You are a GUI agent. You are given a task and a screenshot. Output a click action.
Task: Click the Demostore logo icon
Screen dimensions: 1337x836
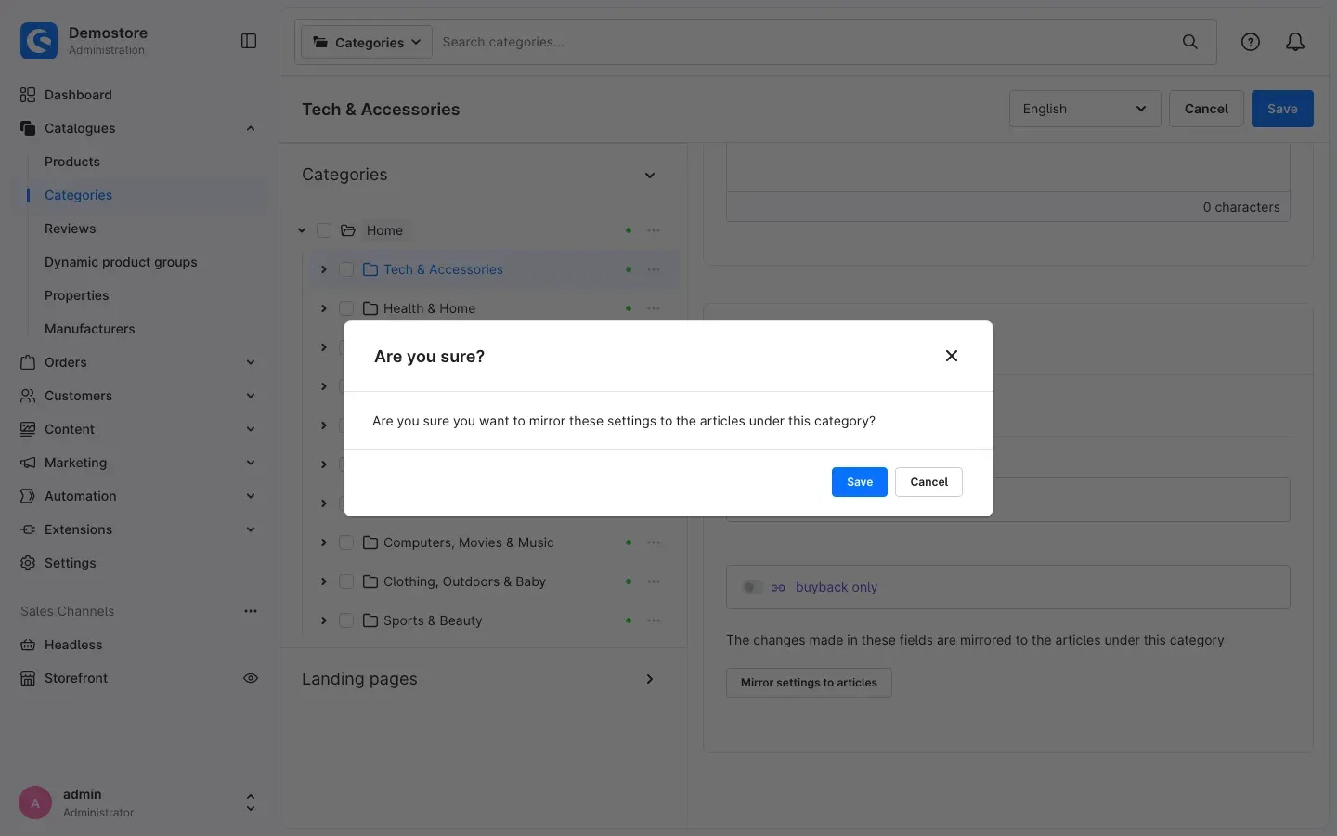coord(39,41)
